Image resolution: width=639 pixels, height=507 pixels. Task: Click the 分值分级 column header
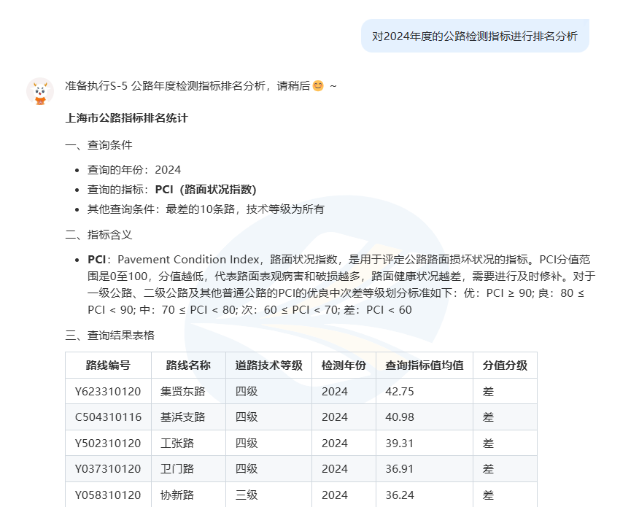click(504, 365)
